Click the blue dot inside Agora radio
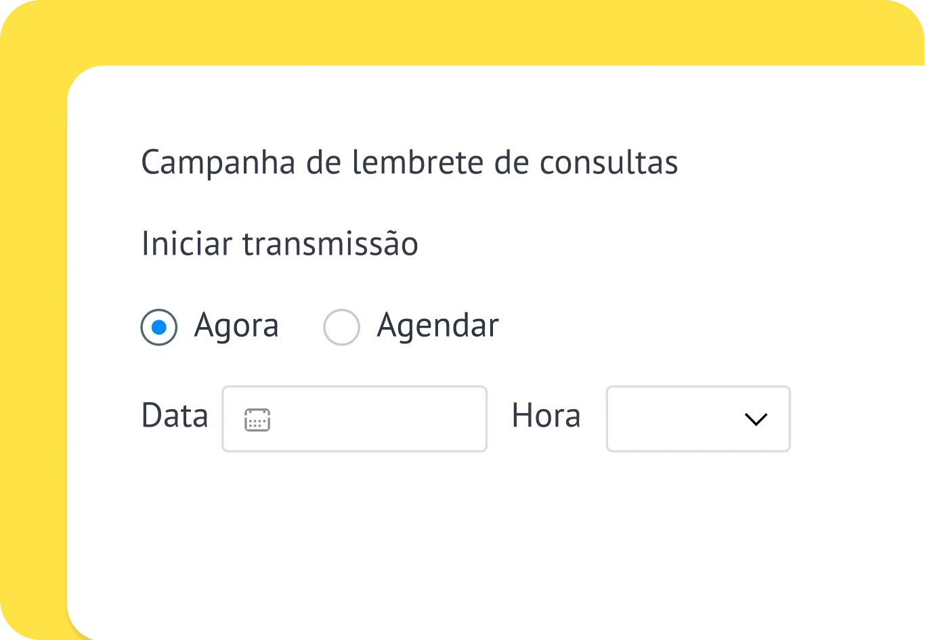This screenshot has height=640, width=925. pos(159,328)
